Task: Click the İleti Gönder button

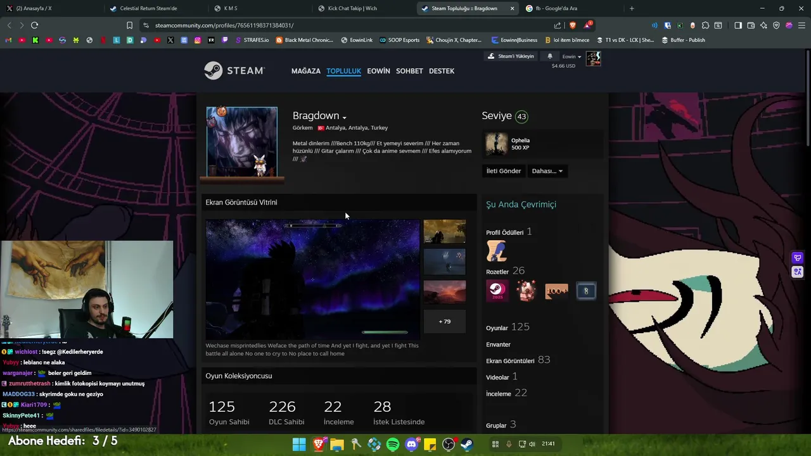Action: pos(503,171)
